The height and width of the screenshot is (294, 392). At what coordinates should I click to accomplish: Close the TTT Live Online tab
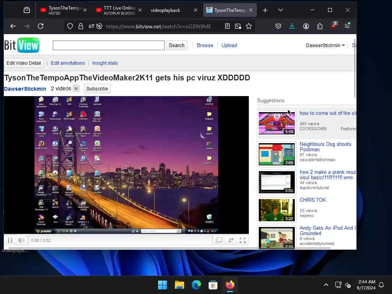click(x=140, y=10)
